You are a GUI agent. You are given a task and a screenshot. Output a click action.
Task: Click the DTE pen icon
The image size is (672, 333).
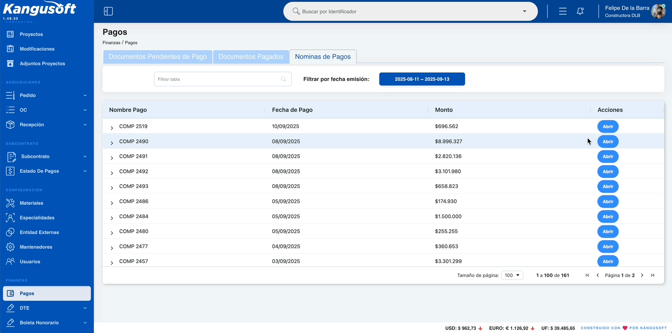[10, 308]
